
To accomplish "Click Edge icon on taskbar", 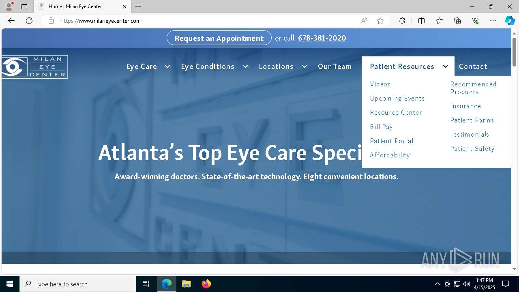I will (x=167, y=284).
